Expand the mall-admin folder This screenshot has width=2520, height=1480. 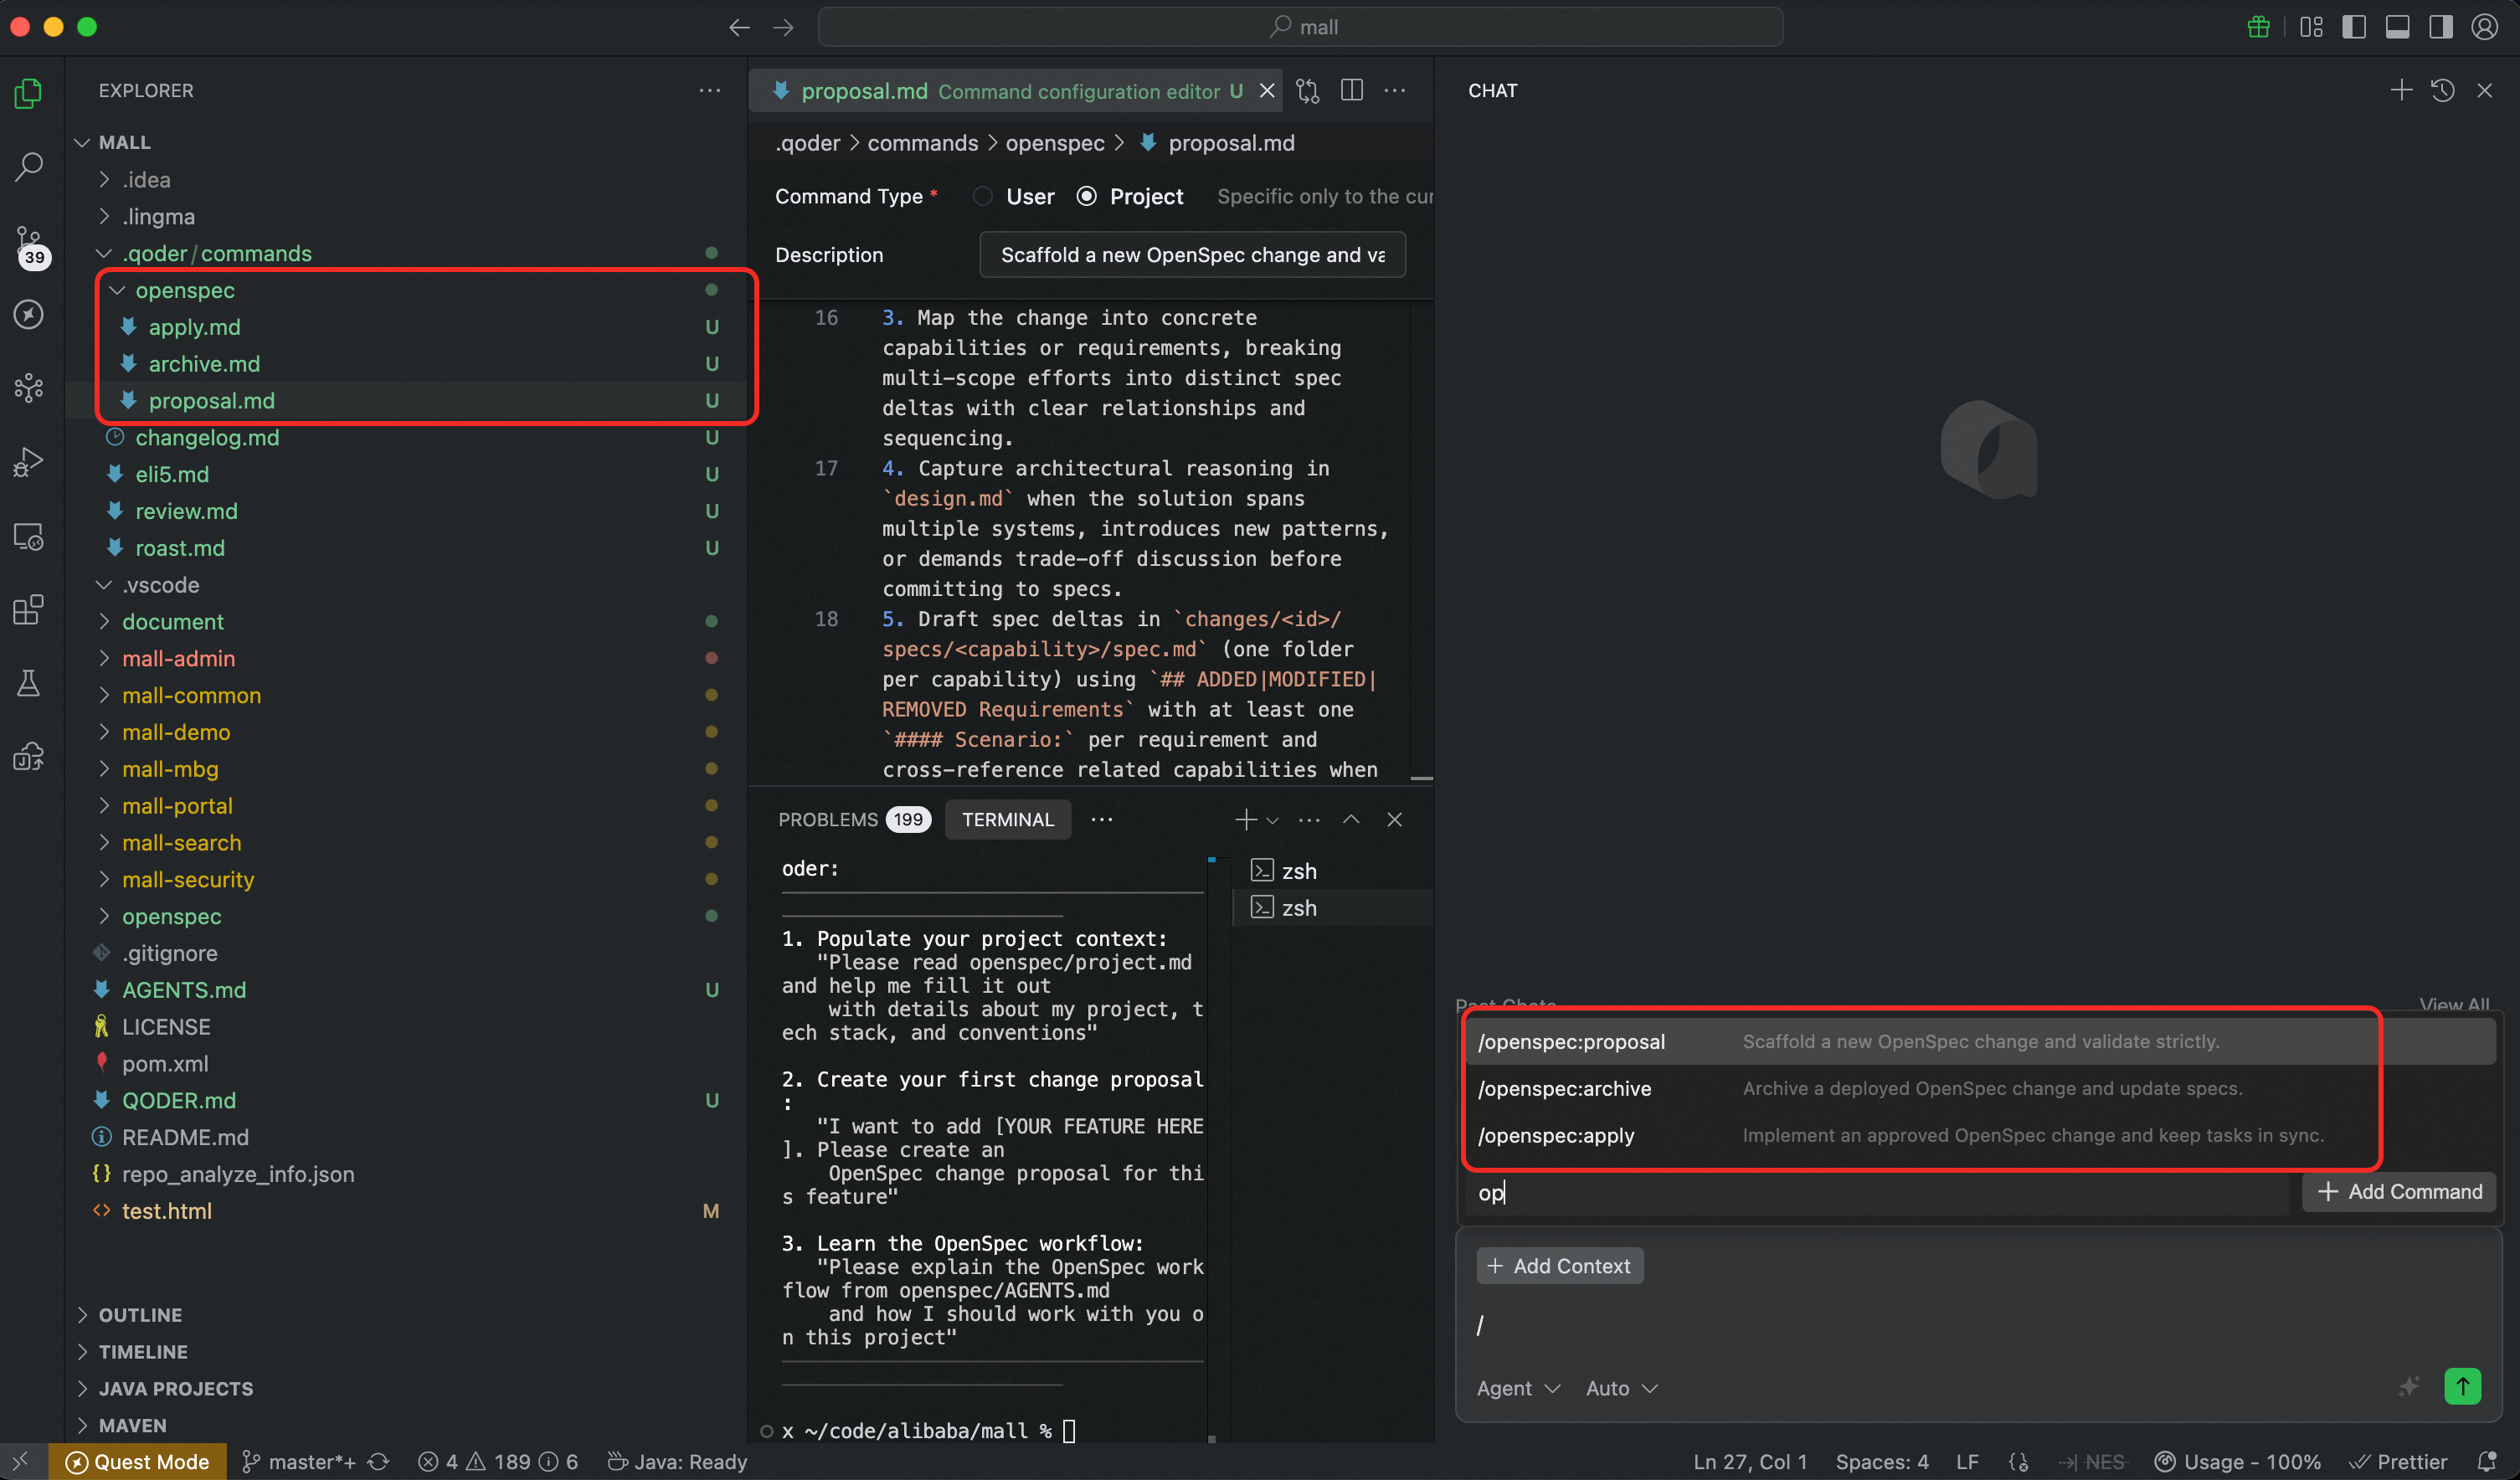pos(178,658)
